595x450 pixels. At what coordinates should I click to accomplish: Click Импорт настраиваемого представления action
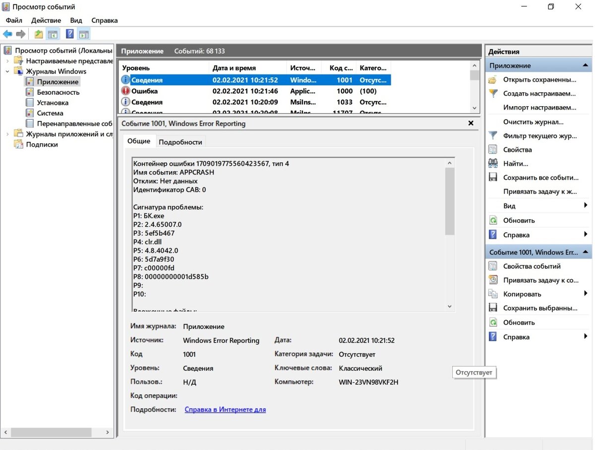539,107
